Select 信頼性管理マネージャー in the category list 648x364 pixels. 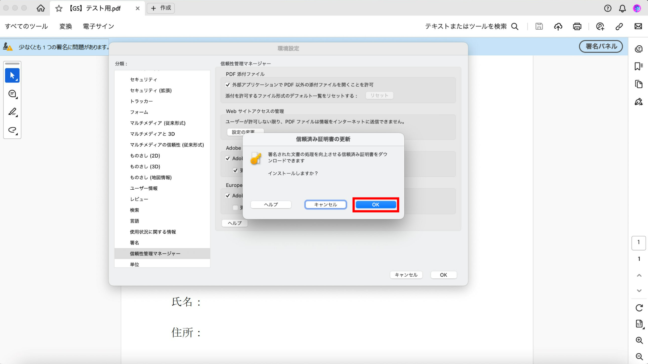point(155,253)
